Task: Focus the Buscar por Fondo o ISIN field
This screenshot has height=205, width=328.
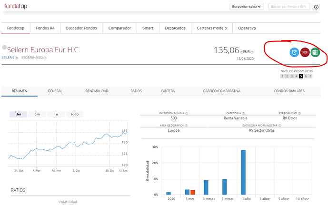Action: coord(289,7)
